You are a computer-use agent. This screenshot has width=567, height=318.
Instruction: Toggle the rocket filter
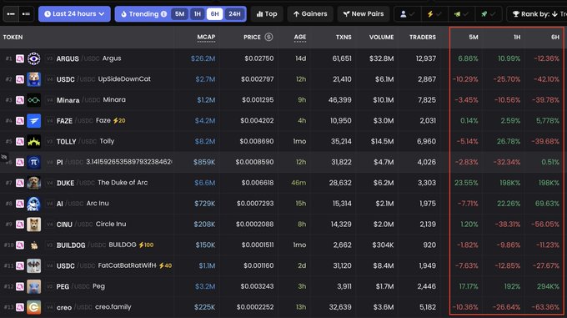[488, 14]
